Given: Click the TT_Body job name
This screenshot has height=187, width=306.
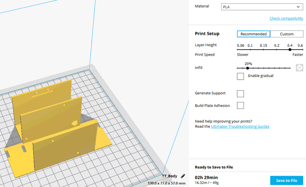Looking at the screenshot, I should point(170,176).
